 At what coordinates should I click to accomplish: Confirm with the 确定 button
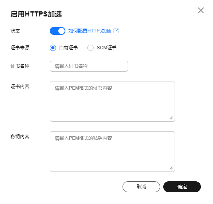point(182,187)
